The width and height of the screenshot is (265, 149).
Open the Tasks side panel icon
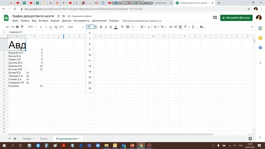(x=260, y=48)
